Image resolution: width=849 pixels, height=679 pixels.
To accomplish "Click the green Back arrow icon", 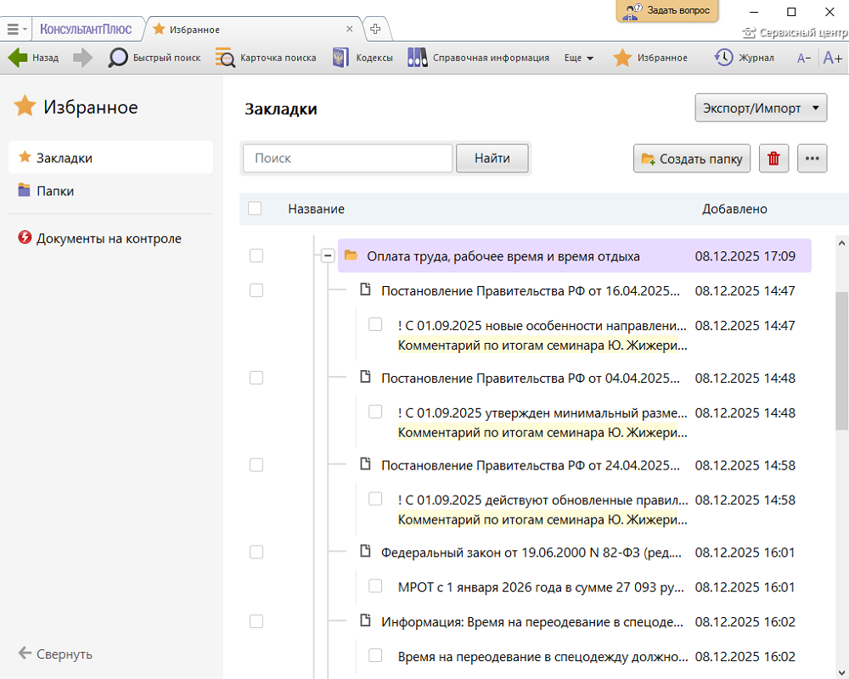I will coord(18,58).
